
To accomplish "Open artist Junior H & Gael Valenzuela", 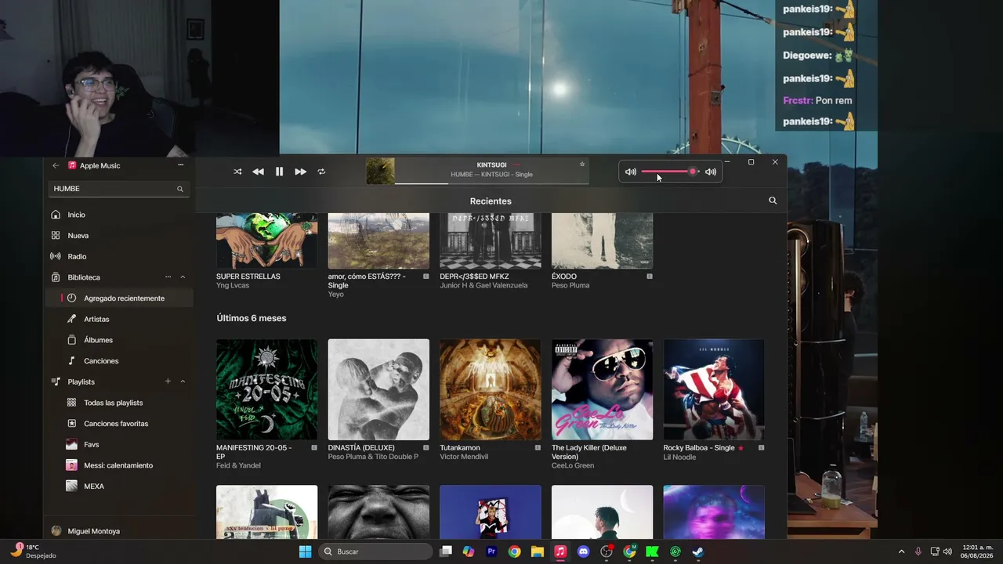I will pos(483,286).
